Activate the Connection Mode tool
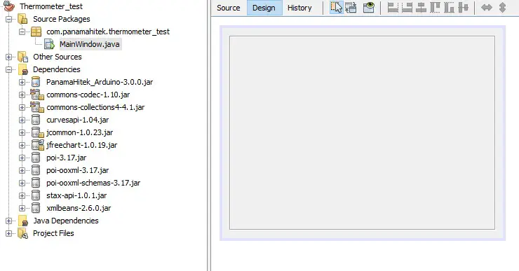519x271 pixels. 351,7
